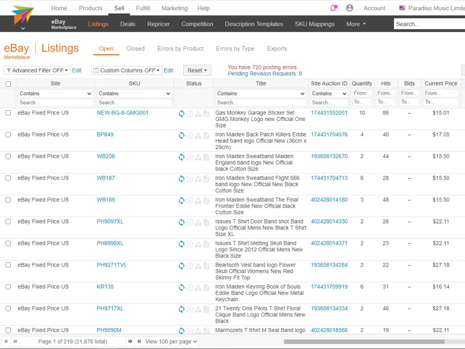Switch to Errors by Product tab
This screenshot has height=349, width=465.
(x=180, y=49)
